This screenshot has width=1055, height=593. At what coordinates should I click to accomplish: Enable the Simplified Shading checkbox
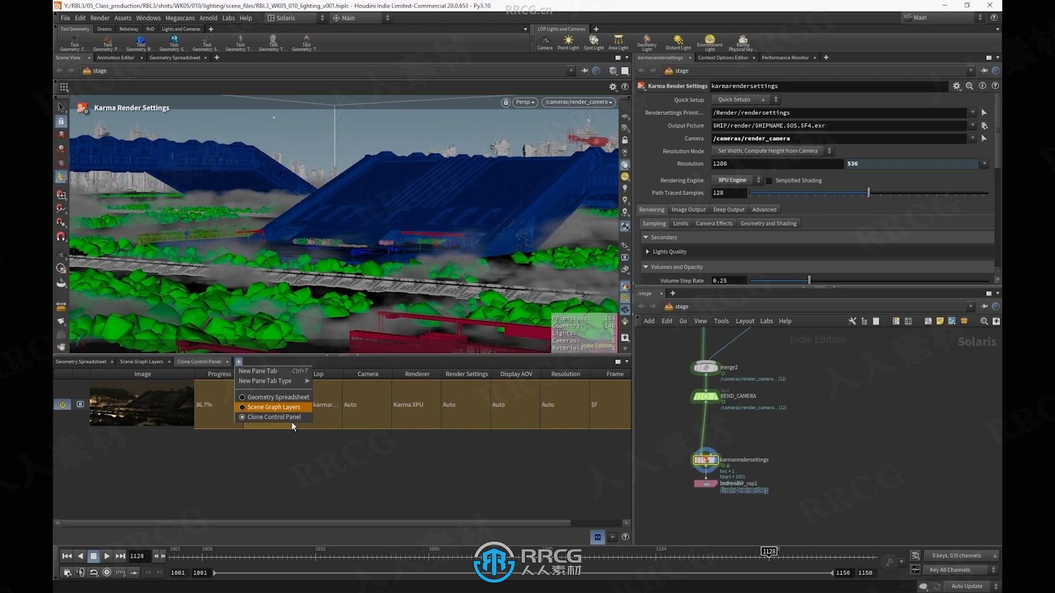pyautogui.click(x=769, y=181)
